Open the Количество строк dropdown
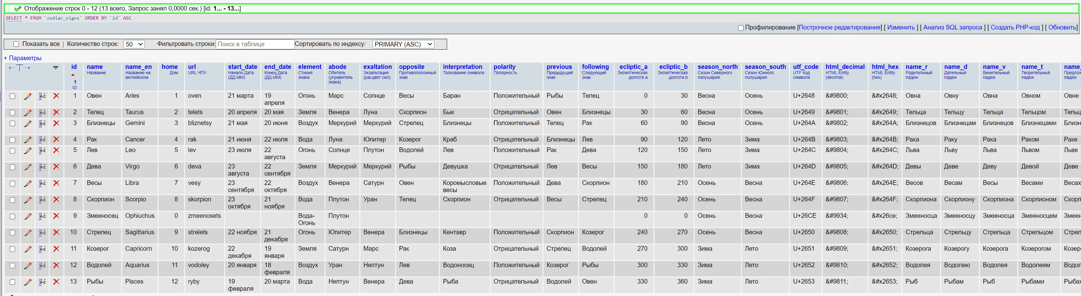Screen dimensions: 1081x296 [134, 44]
